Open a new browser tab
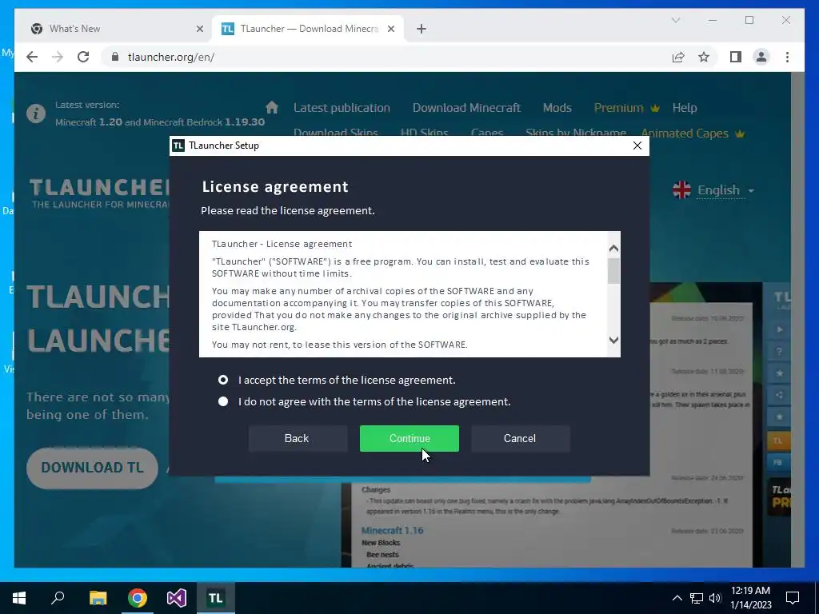 (x=421, y=29)
